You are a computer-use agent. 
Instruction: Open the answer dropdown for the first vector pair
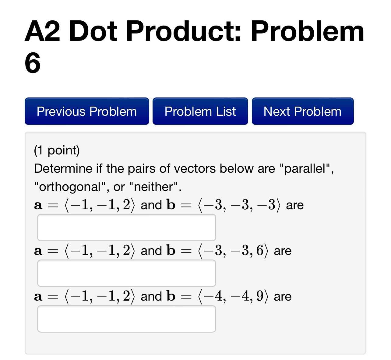(126, 227)
